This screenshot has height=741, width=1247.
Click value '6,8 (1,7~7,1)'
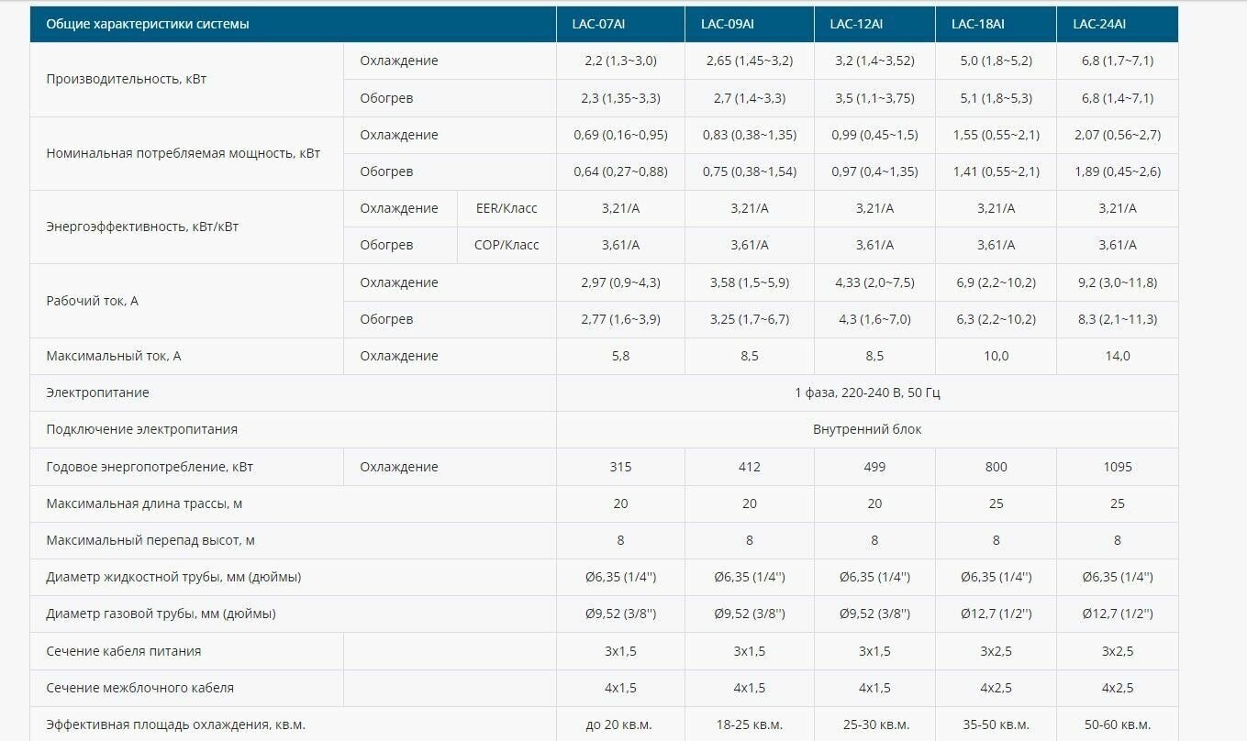pos(1118,61)
